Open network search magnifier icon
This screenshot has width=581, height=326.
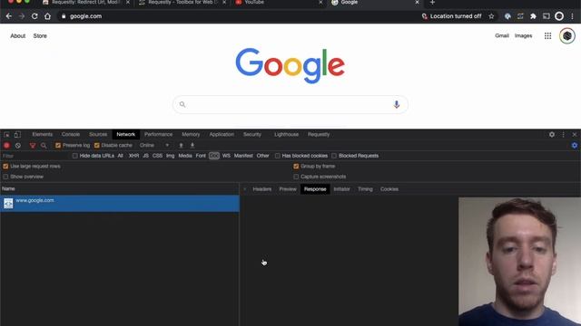[x=44, y=145]
